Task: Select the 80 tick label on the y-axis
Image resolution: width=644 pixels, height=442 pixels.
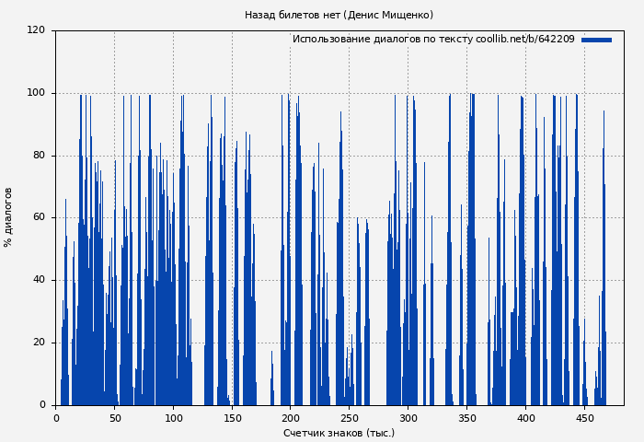Action: coord(39,156)
